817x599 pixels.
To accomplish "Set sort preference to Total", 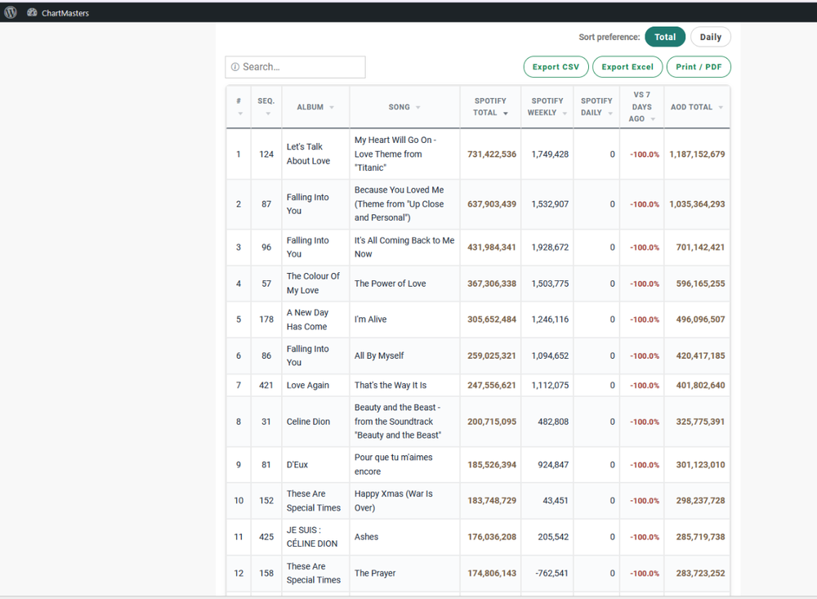I will (665, 37).
